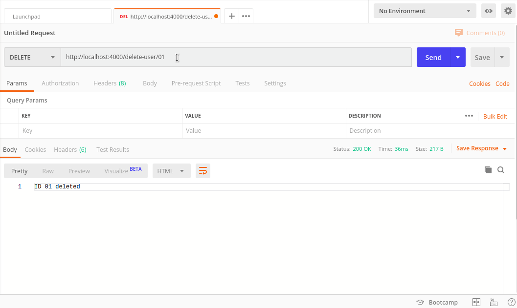The width and height of the screenshot is (517, 308).
Task: Open a new request tab with plus icon
Action: coord(231,16)
